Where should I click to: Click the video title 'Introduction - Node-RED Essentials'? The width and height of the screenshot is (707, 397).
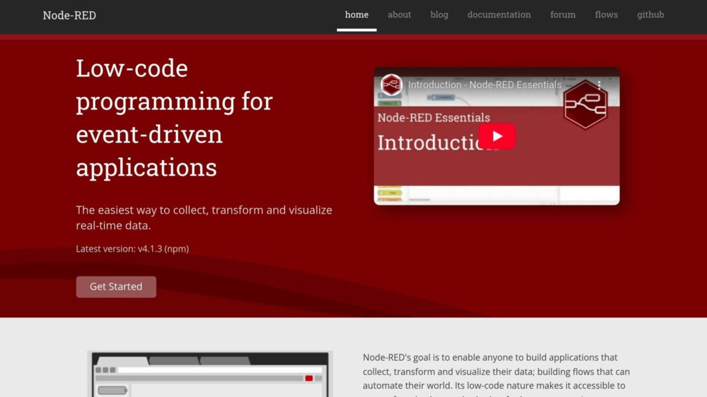click(x=485, y=85)
